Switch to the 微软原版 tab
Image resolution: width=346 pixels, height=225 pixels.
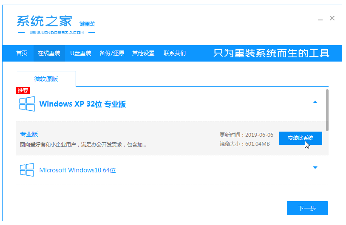[46, 79]
